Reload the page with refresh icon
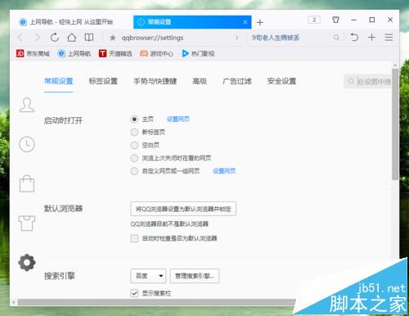This screenshot has width=409, height=316. (55, 38)
